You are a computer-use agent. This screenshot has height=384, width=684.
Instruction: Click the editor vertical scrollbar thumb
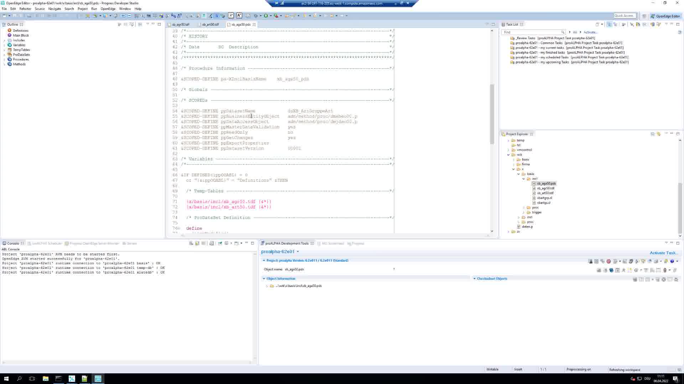pyautogui.click(x=492, y=114)
